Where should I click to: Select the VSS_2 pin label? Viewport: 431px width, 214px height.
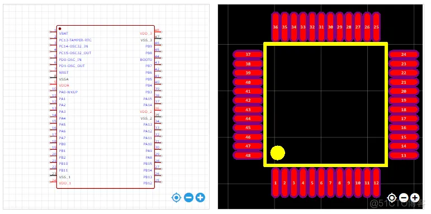146,118
